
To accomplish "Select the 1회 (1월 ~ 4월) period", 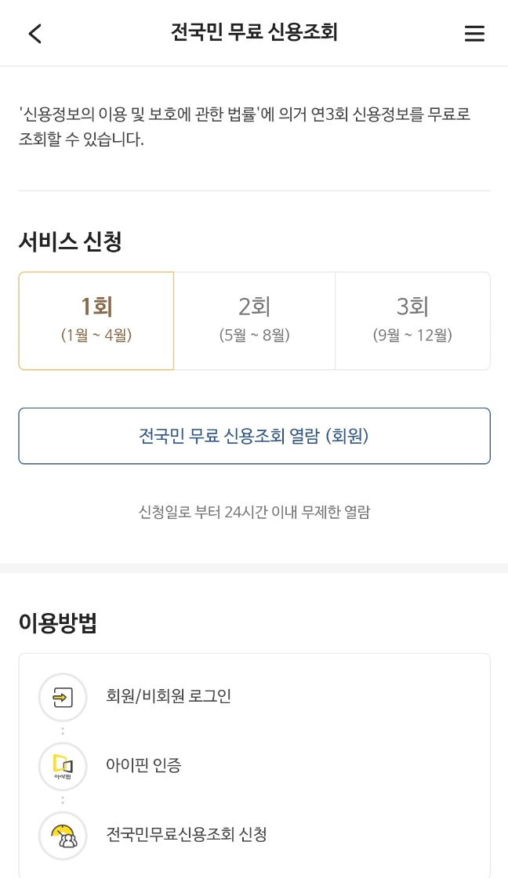I will coord(96,320).
